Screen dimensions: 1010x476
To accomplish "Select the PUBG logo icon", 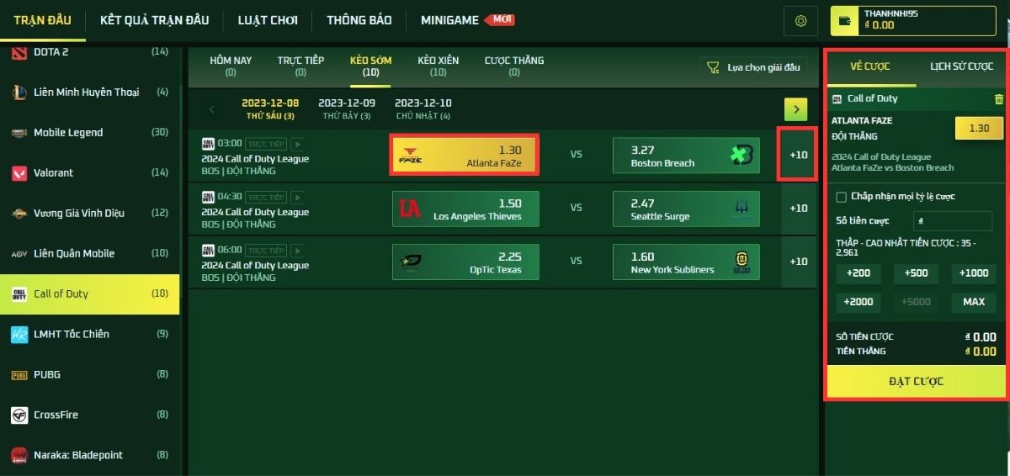I will [19, 375].
